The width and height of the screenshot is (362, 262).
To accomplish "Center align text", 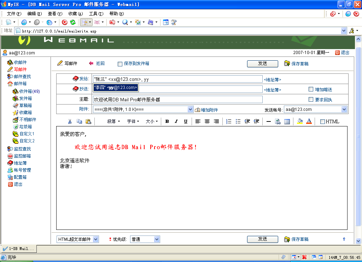I will click(x=207, y=121).
